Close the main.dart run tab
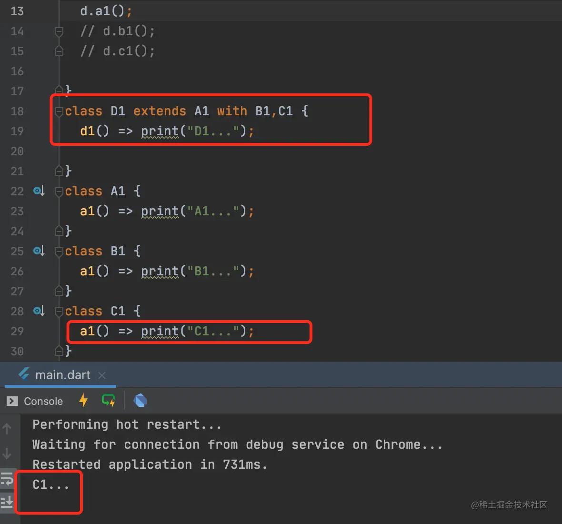 102,375
